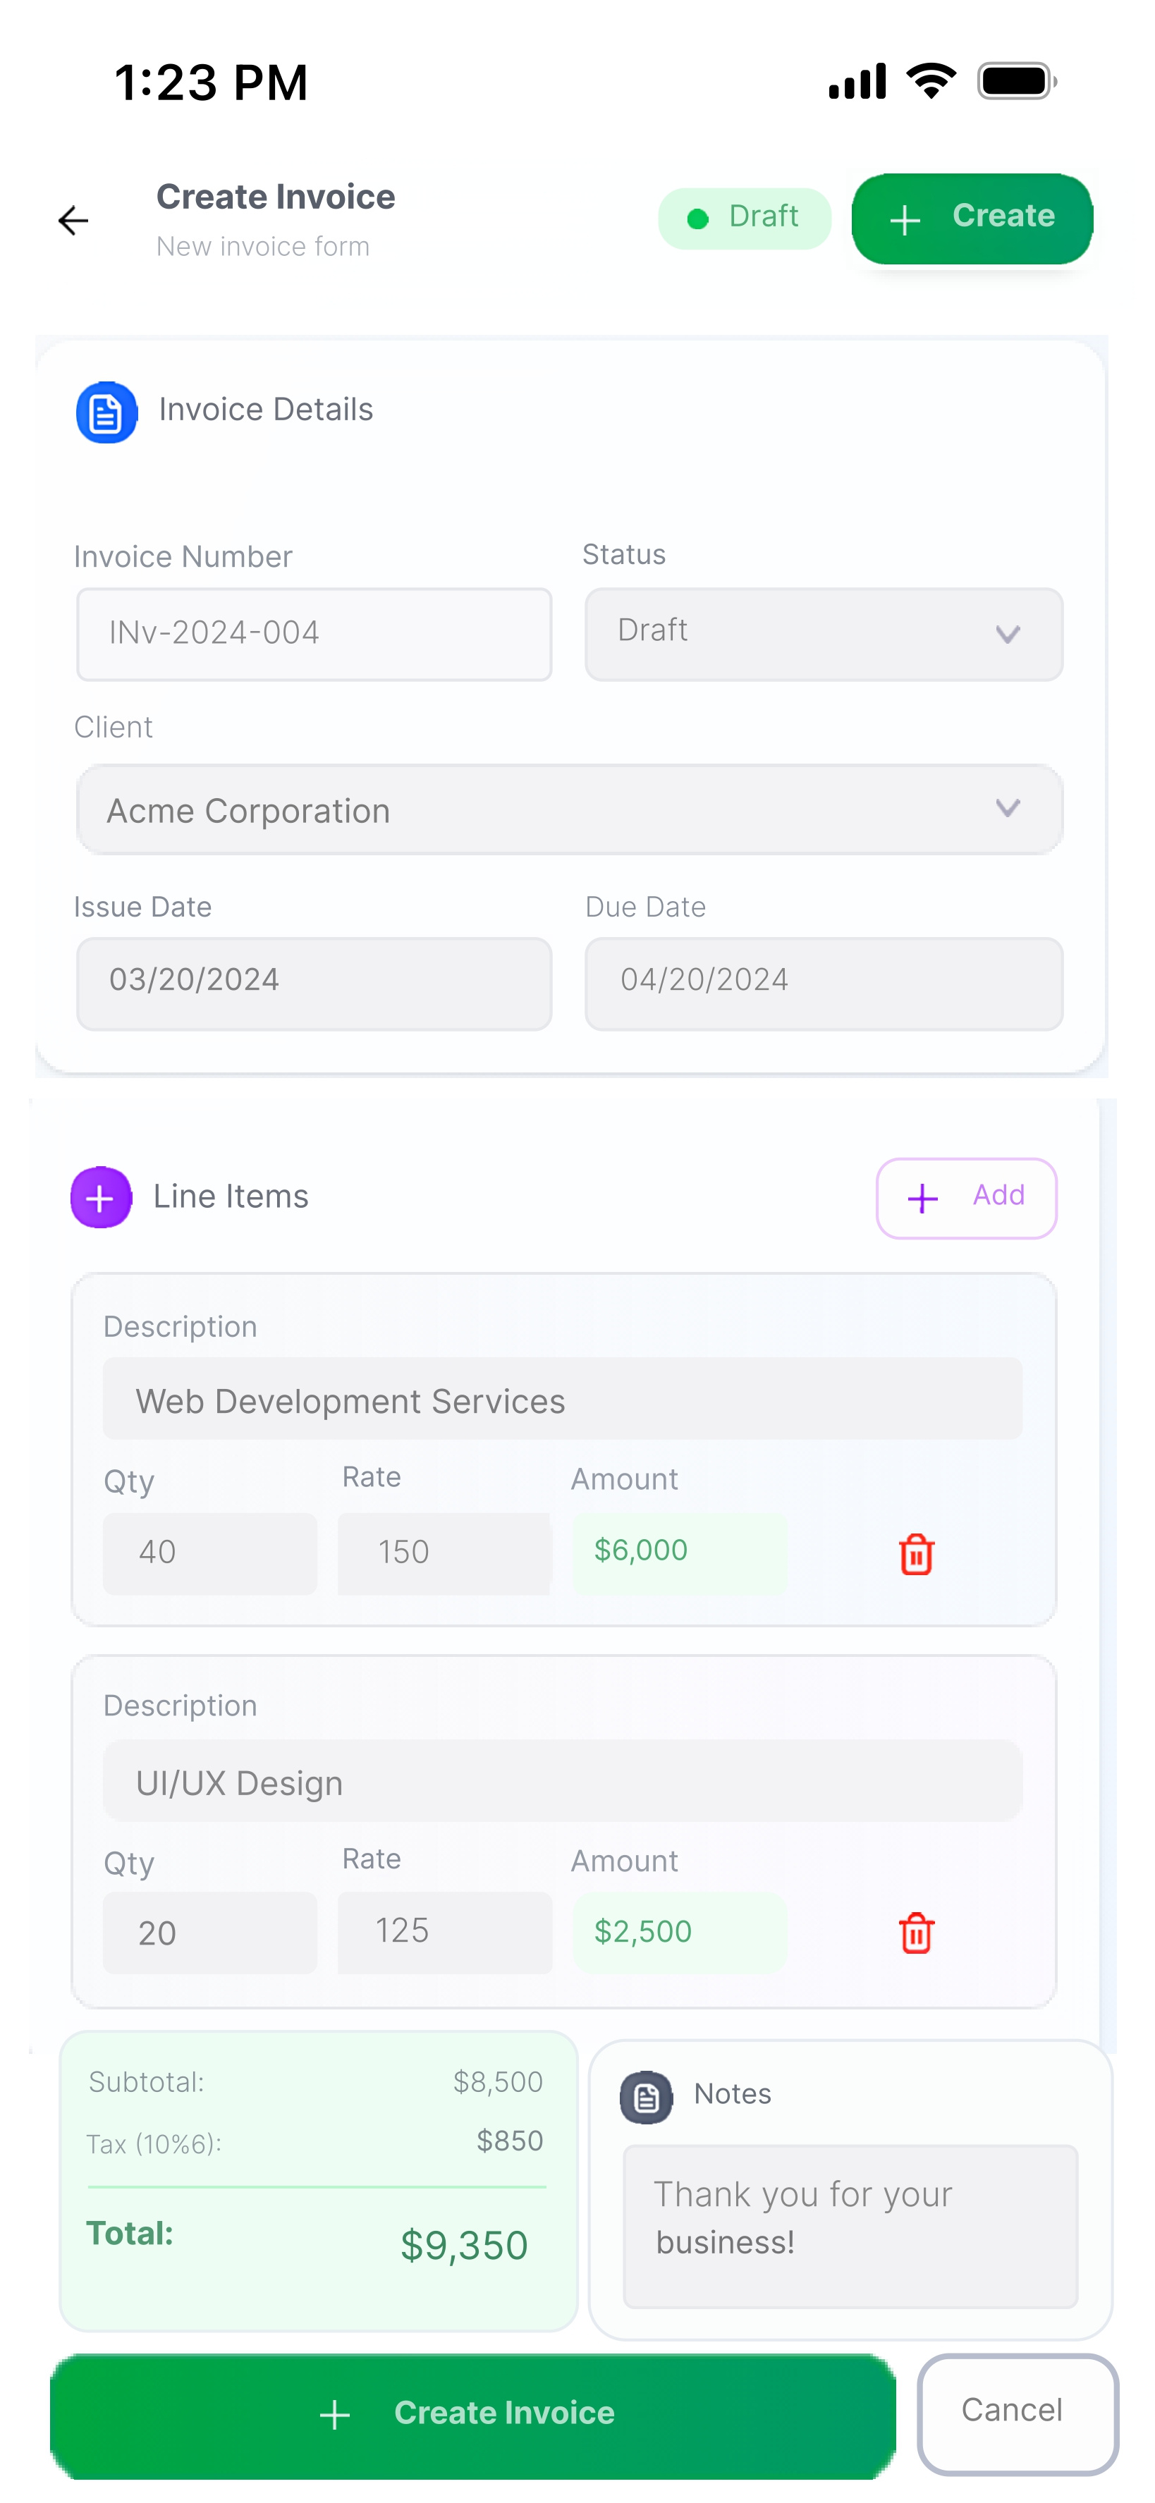Add a new line item
The width and height of the screenshot is (1155, 2503).
click(x=965, y=1197)
